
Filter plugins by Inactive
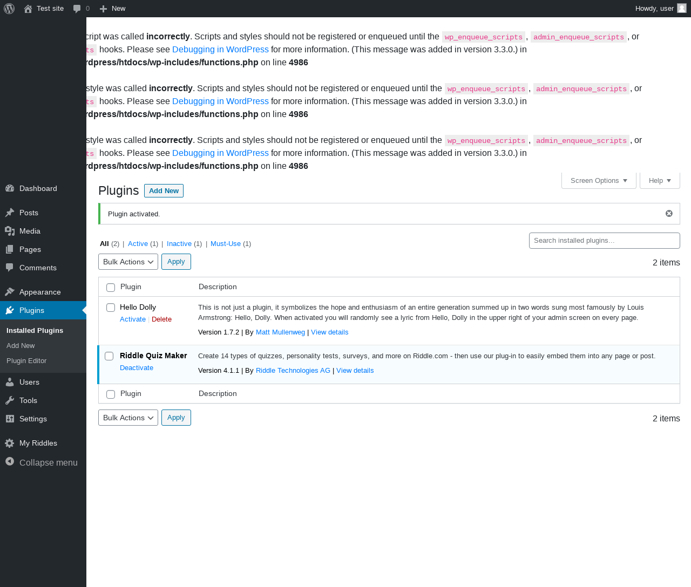(179, 244)
